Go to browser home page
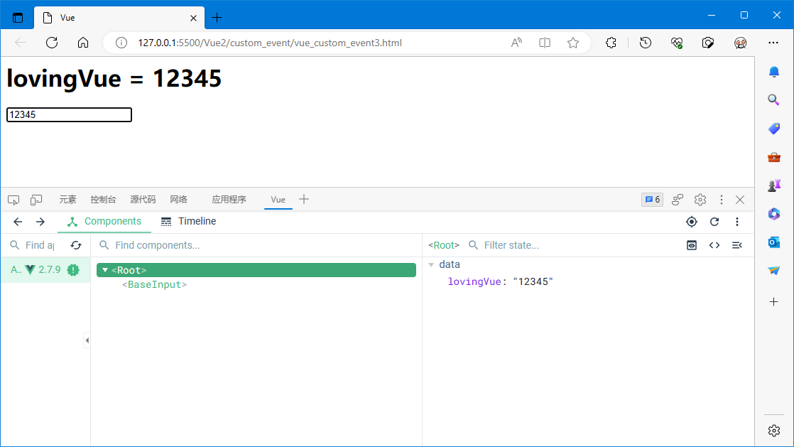Viewport: 794px width, 447px height. coord(83,43)
